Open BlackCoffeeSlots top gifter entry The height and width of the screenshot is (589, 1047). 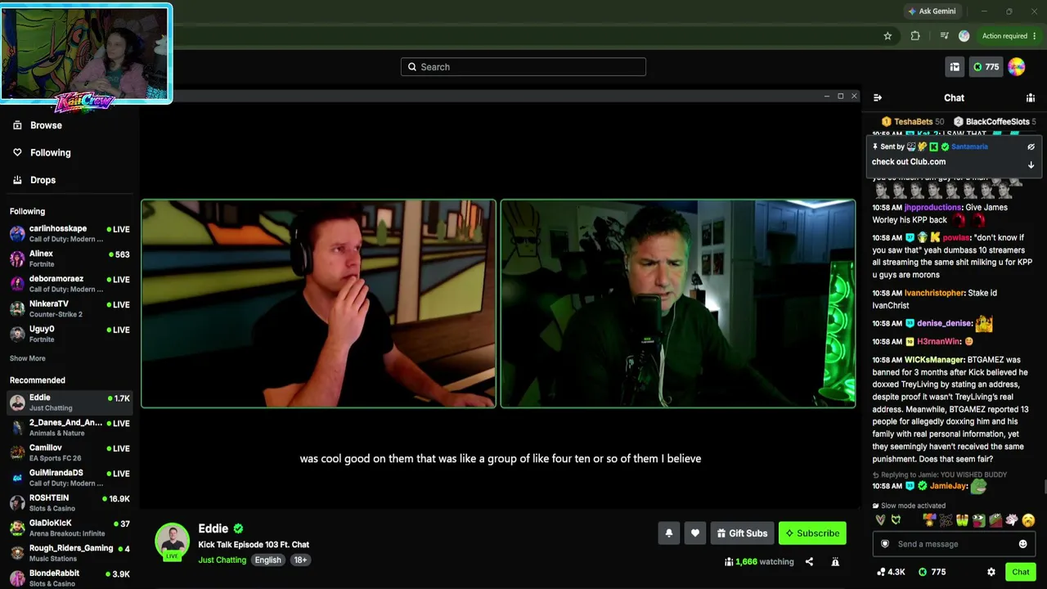pyautogui.click(x=995, y=122)
